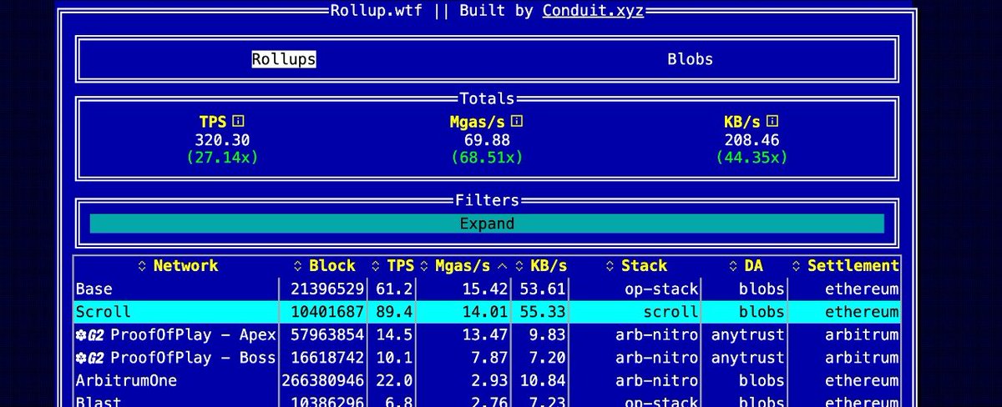Click 10.84 KB/s value for ArbitrumOne
The width and height of the screenshot is (1002, 407).
click(x=544, y=381)
